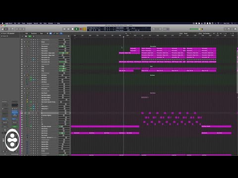238x178 pixels.
Task: Add a new track with plus button
Action: [x=22, y=36]
